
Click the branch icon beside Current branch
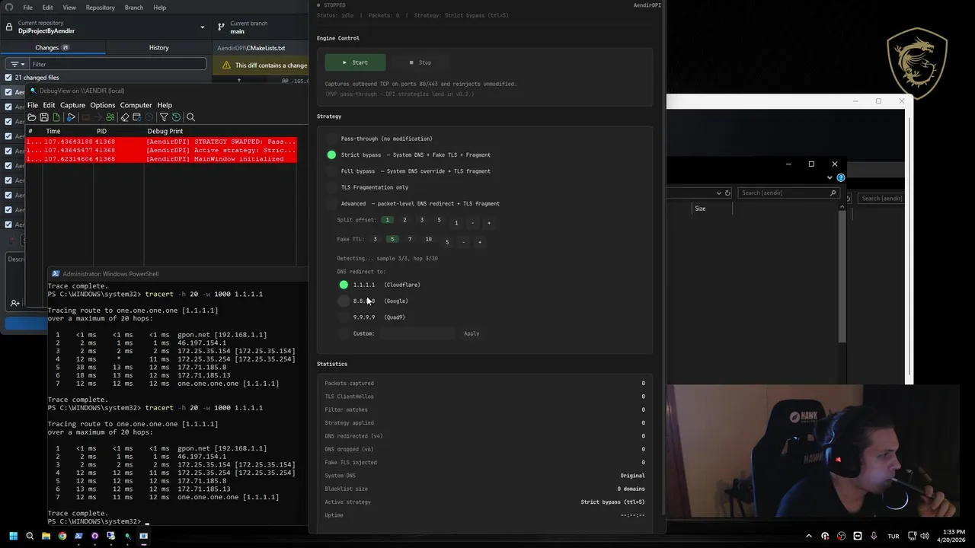click(221, 27)
